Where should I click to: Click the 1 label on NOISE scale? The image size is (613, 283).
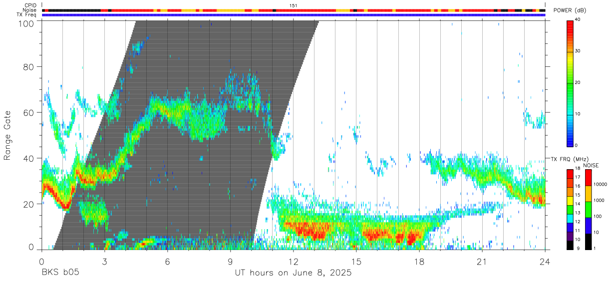pyautogui.click(x=594, y=248)
